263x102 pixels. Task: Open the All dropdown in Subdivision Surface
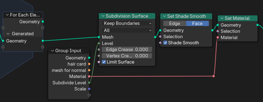coord(127,30)
